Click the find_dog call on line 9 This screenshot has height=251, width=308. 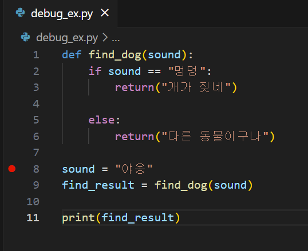click(x=181, y=185)
